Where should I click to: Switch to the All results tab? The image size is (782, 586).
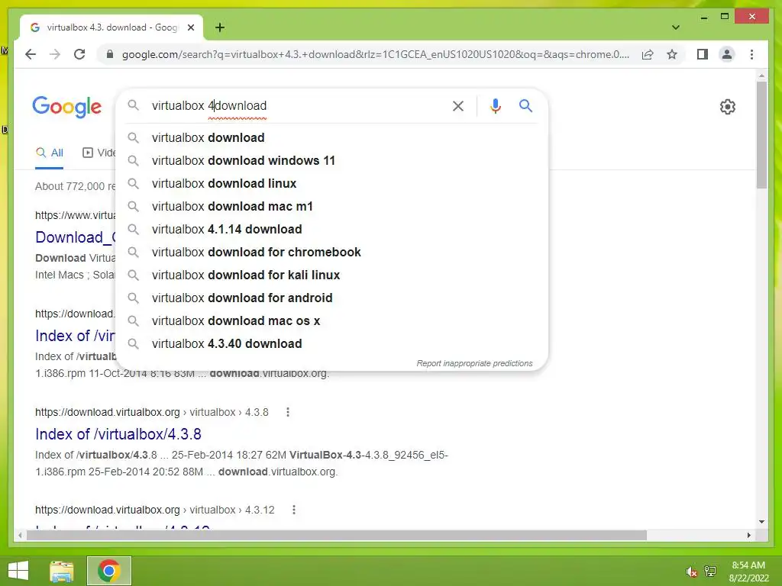[50, 153]
